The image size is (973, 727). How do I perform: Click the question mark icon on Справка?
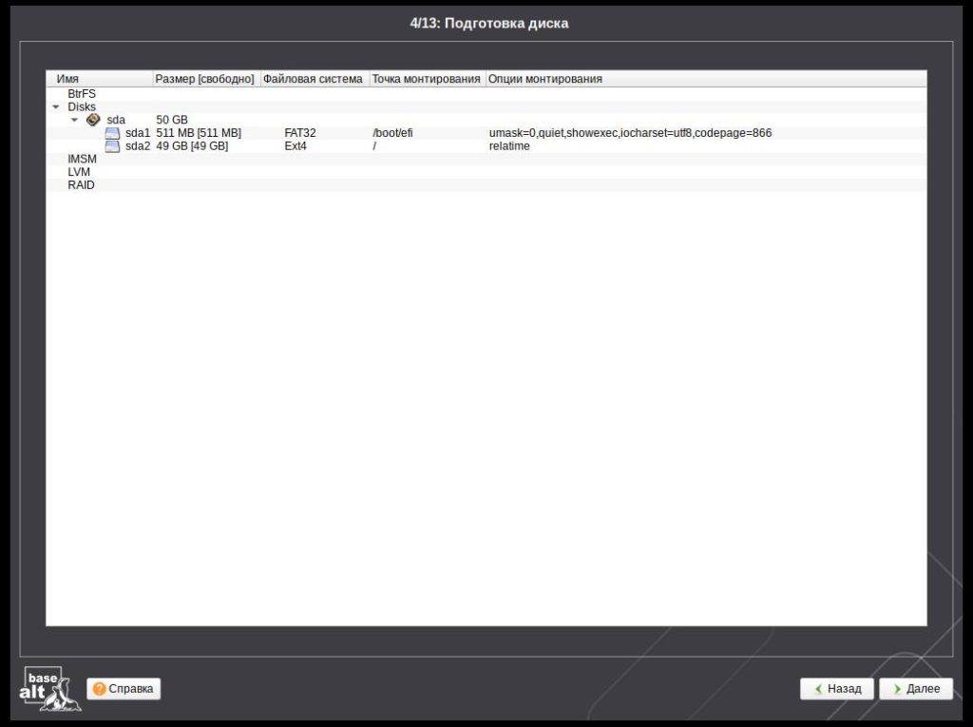pos(99,689)
